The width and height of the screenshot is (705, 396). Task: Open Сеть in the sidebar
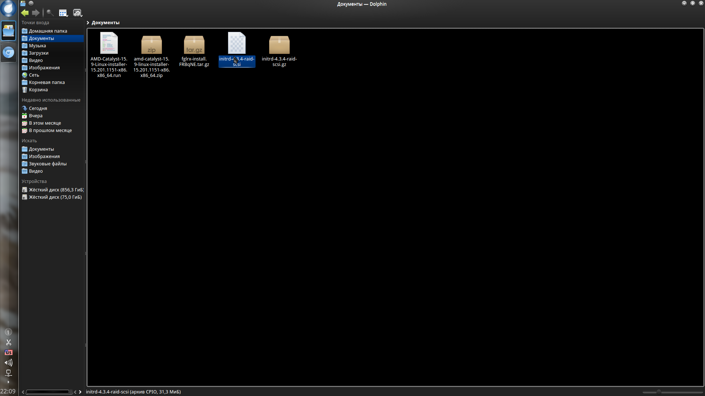point(34,75)
